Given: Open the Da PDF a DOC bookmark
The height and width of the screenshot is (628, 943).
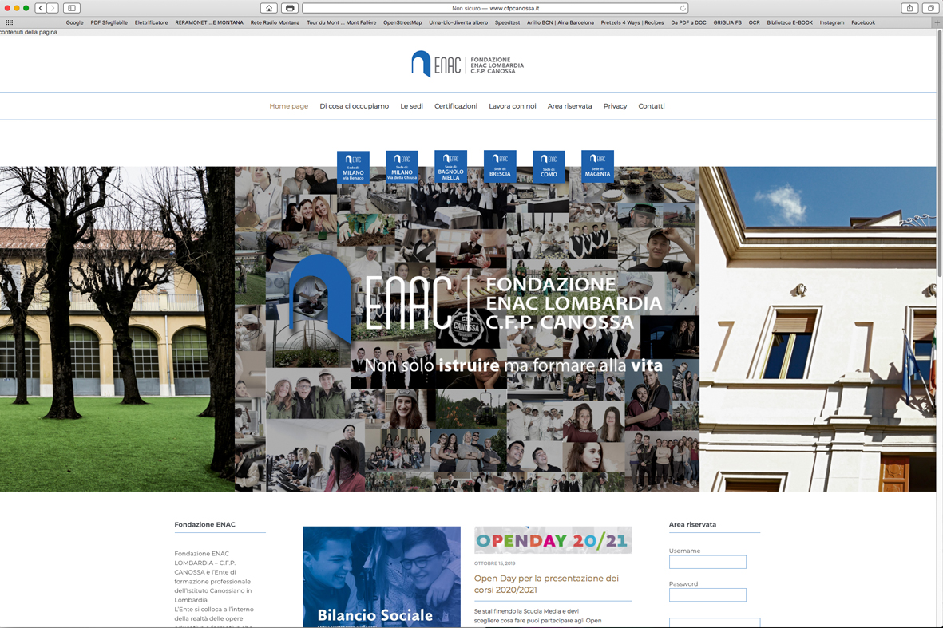Looking at the screenshot, I should click(688, 22).
